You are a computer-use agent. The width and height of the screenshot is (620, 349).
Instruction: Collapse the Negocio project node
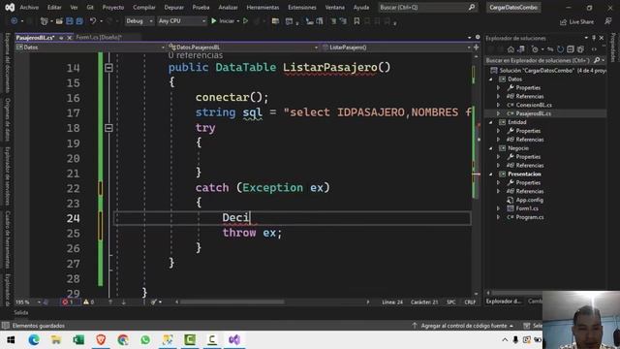click(491, 148)
